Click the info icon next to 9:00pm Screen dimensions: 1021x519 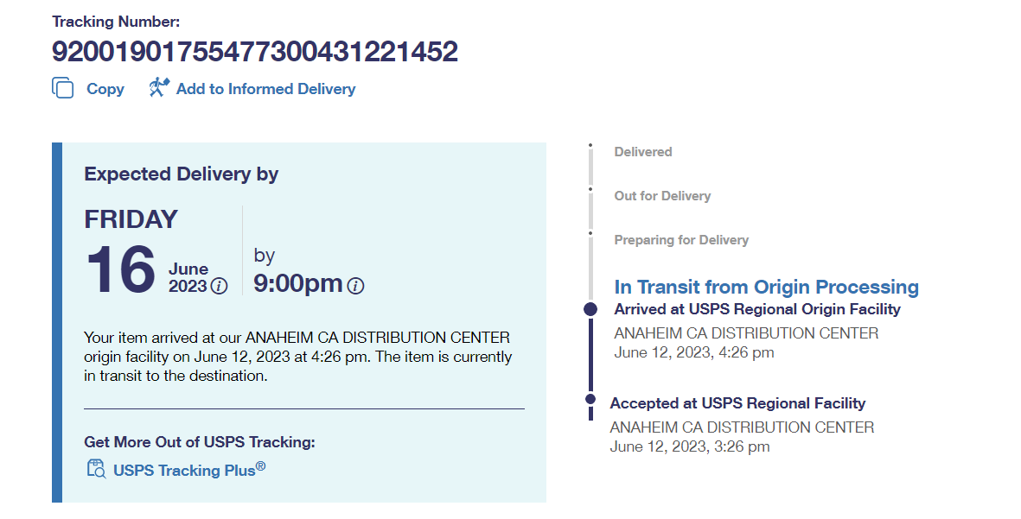point(355,286)
